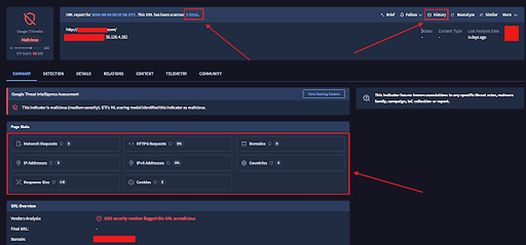The width and height of the screenshot is (526, 245).
Task: Click the Reanalyze refresh icon
Action: (453, 15)
